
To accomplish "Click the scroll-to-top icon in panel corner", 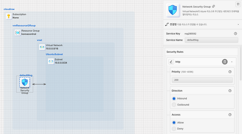I will [238, 4].
